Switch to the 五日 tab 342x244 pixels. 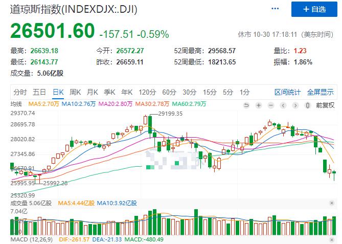[39, 92]
